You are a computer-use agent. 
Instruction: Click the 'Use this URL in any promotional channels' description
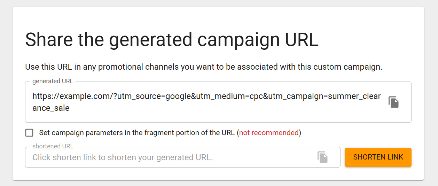point(204,67)
